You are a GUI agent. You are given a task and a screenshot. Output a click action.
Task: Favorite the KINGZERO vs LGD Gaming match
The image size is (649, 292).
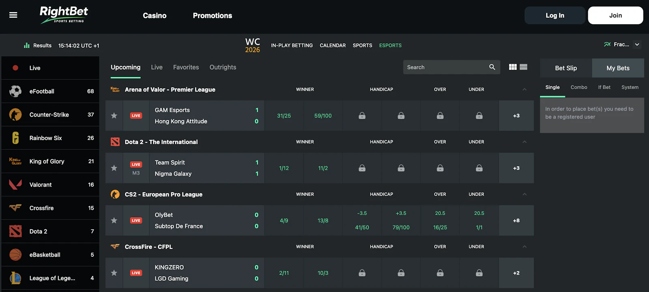click(x=114, y=273)
